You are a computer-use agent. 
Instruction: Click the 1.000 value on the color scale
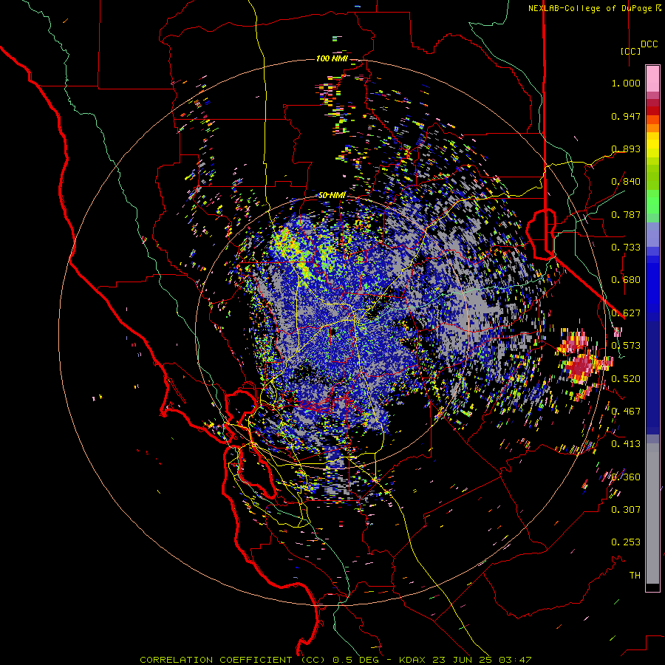[x=626, y=83]
